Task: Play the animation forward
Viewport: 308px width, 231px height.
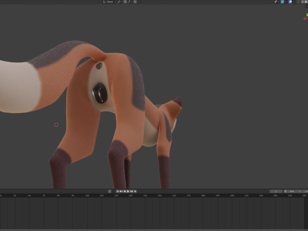Action: click(128, 191)
